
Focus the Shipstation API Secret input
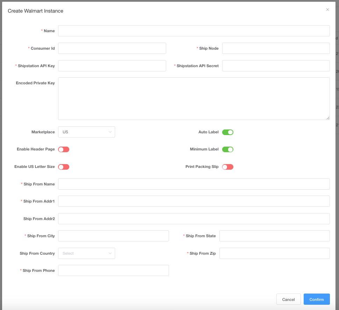(x=276, y=66)
